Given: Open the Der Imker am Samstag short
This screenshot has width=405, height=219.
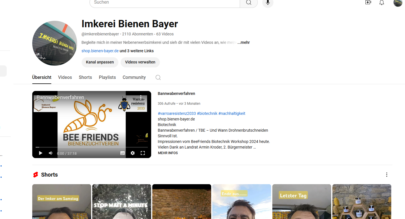Looking at the screenshot, I should tap(62, 202).
